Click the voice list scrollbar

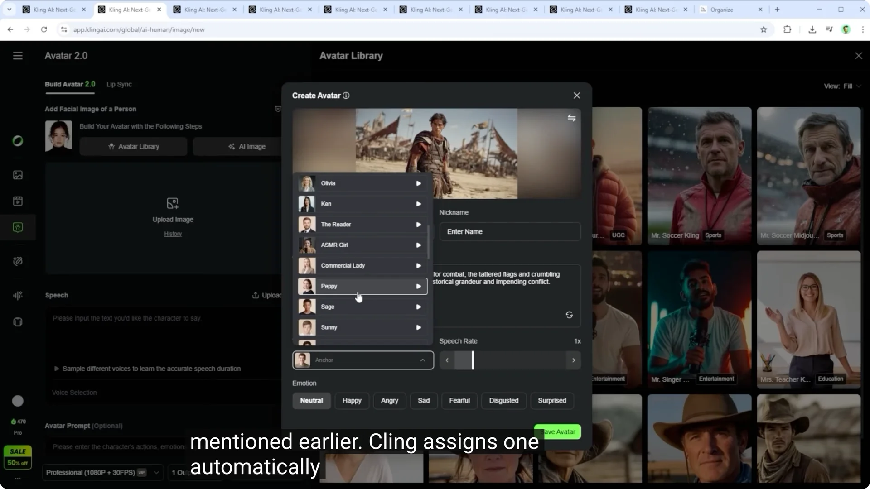click(x=428, y=242)
